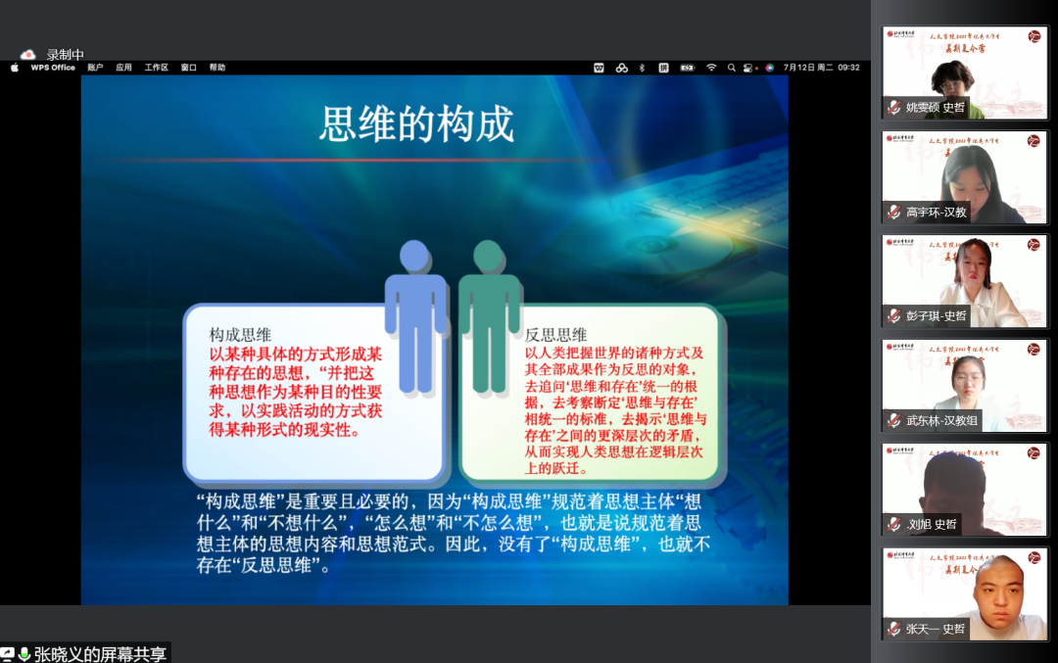1058x663 pixels.
Task: Click the Siri icon in menu bar
Action: (768, 68)
